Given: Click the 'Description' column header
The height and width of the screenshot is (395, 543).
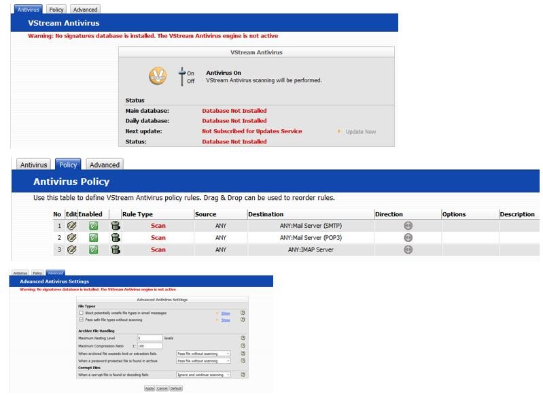Looking at the screenshot, I should 517,214.
